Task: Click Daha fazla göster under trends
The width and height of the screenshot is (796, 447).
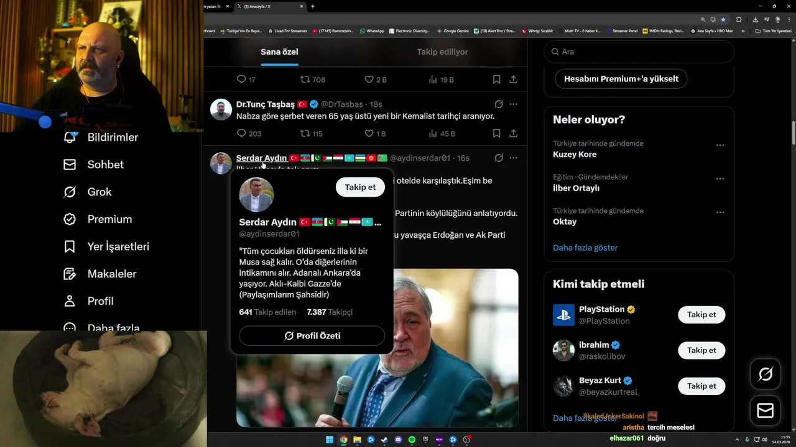Action: point(585,248)
